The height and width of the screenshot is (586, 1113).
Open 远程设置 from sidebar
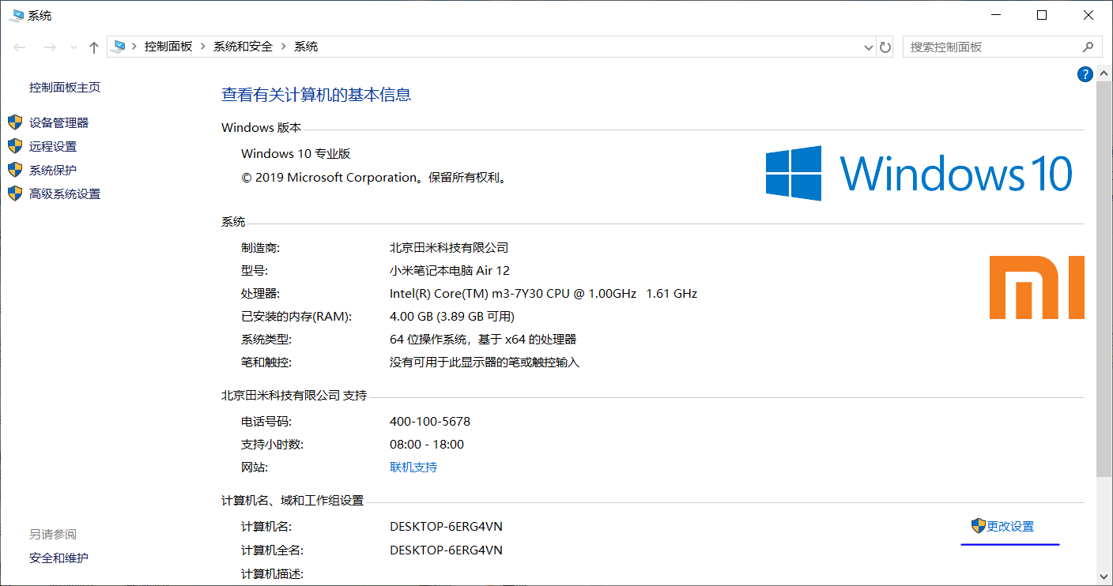pyautogui.click(x=53, y=146)
